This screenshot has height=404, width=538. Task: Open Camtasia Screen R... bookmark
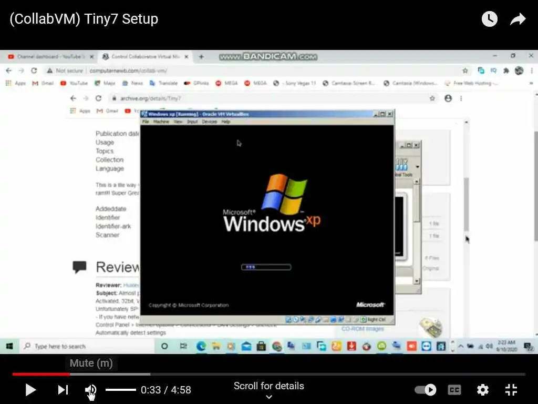coord(349,83)
